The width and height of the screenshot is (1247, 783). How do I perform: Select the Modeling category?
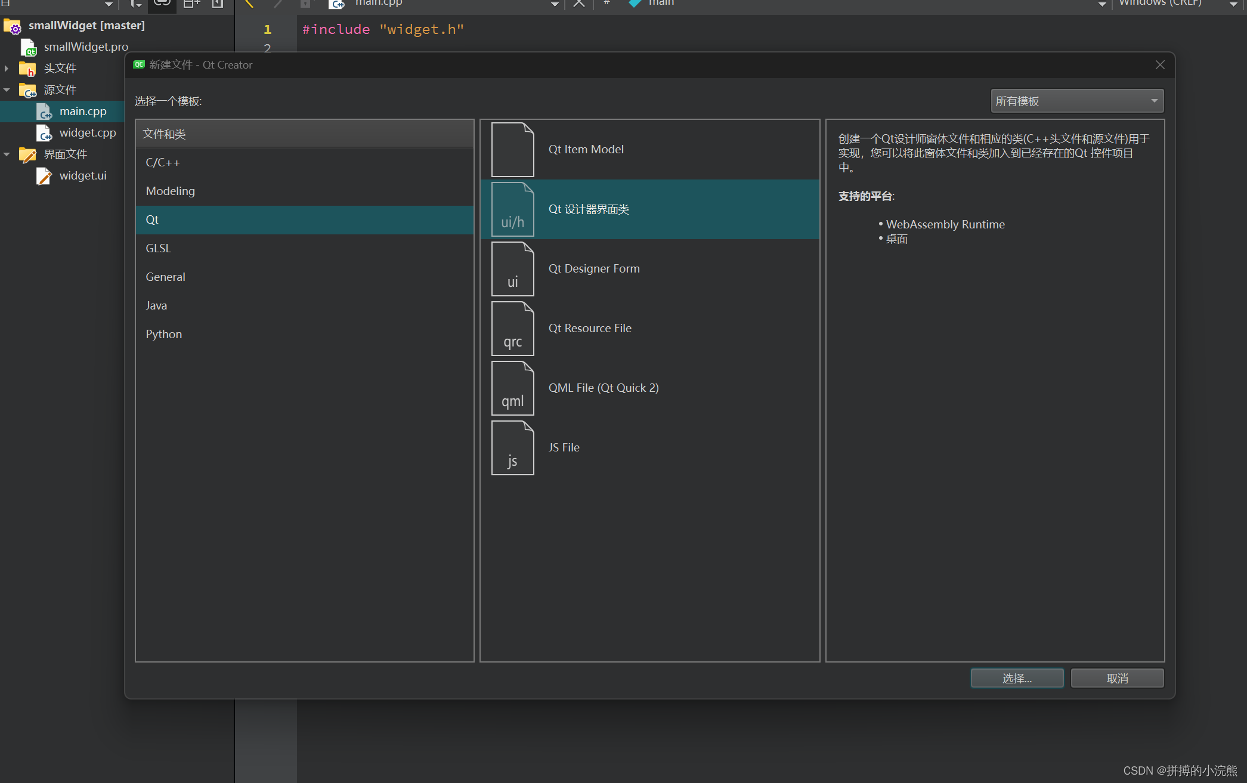[305, 191]
